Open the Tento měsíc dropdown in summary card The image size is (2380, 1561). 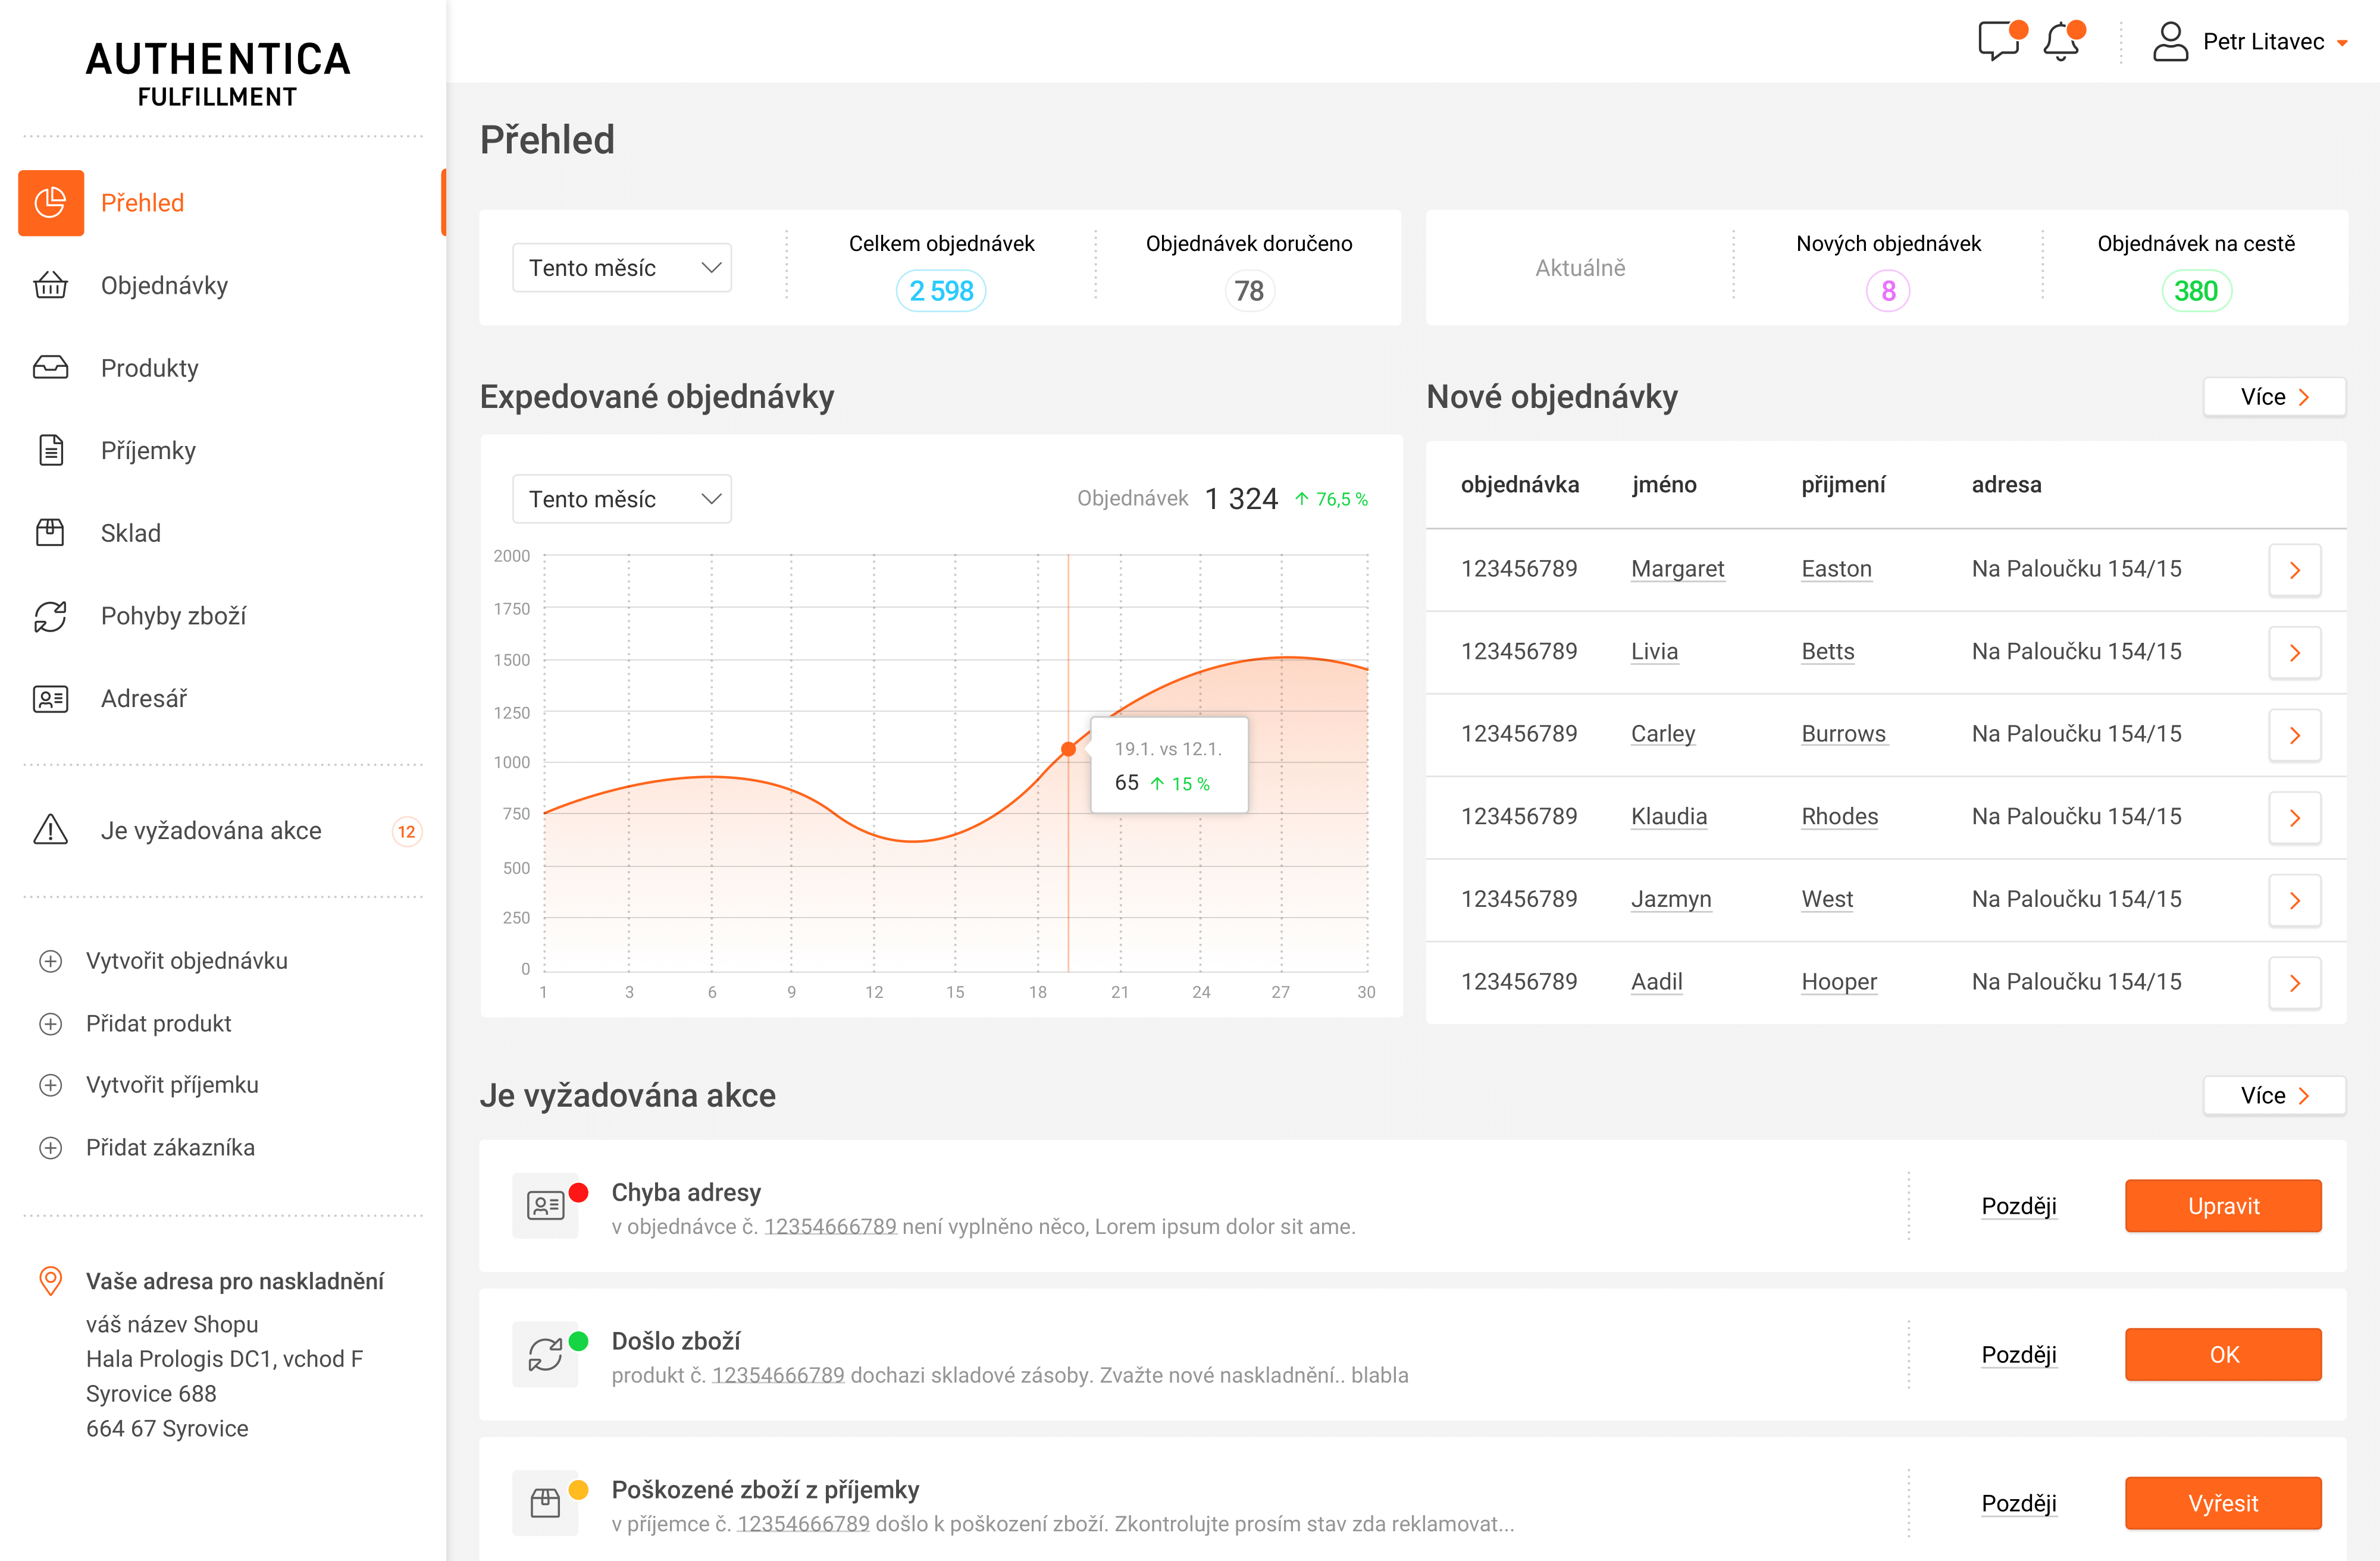point(622,268)
